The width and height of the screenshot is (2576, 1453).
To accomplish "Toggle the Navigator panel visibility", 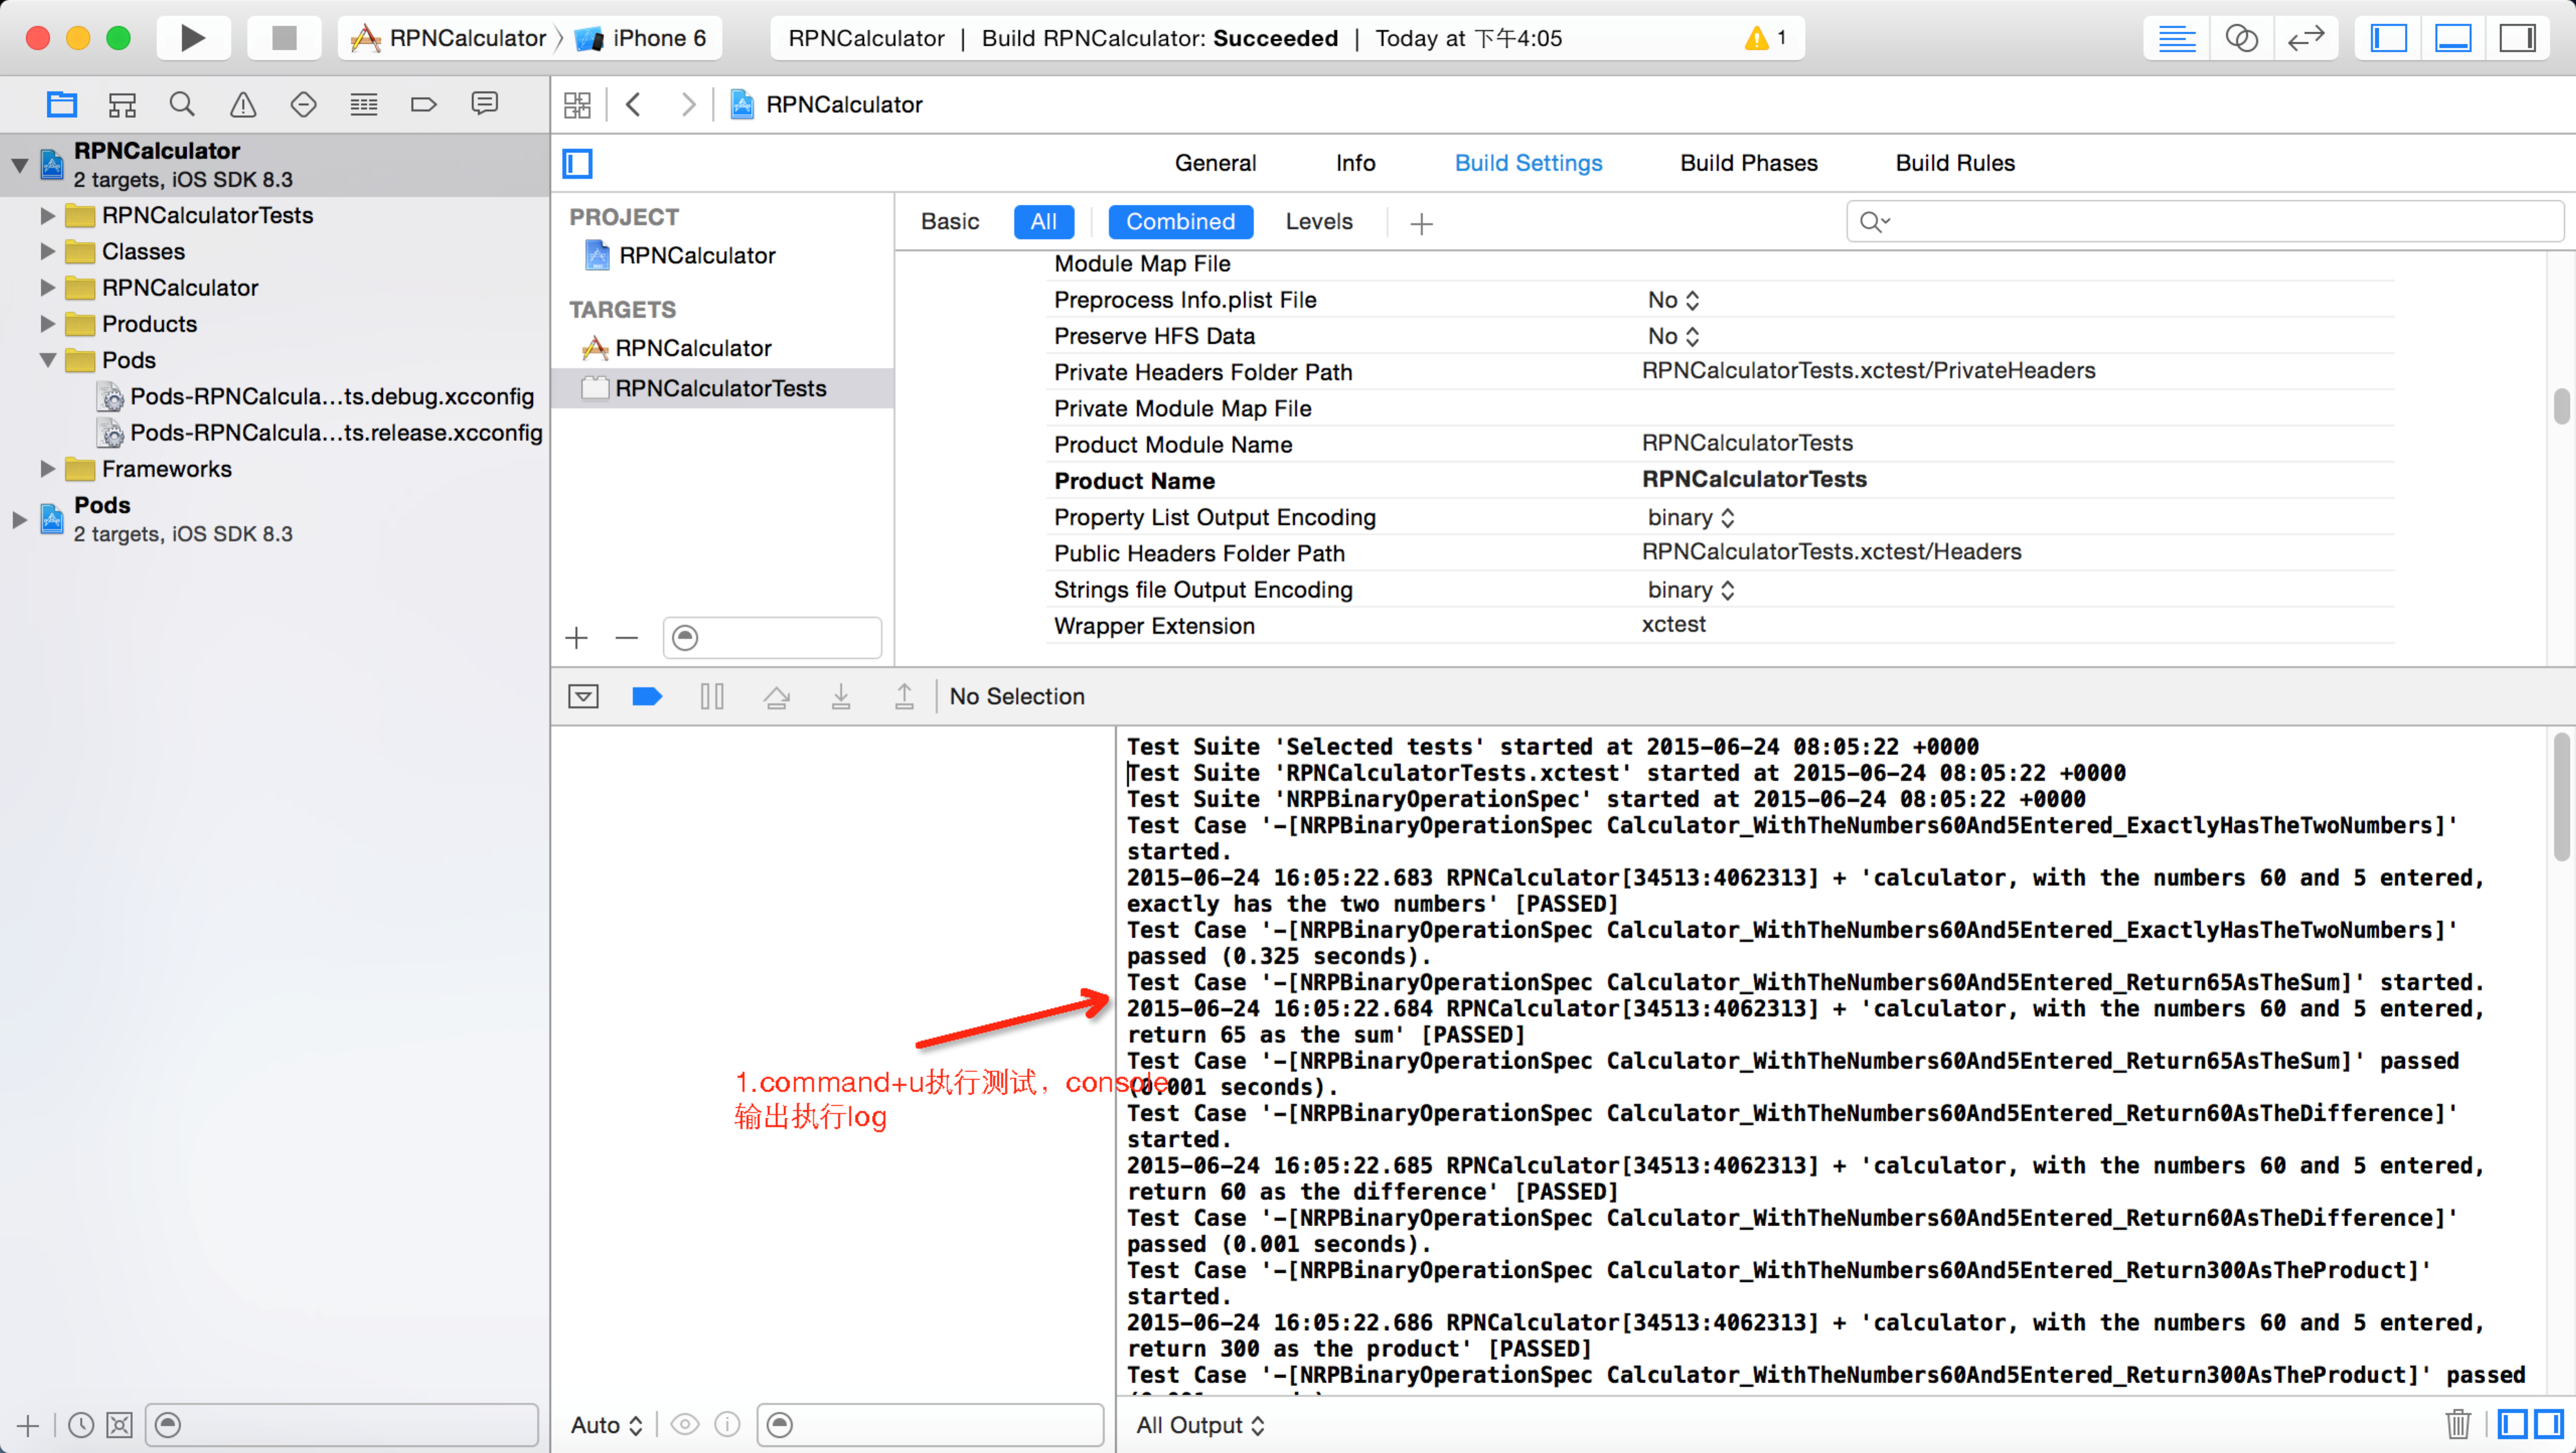I will point(2388,38).
